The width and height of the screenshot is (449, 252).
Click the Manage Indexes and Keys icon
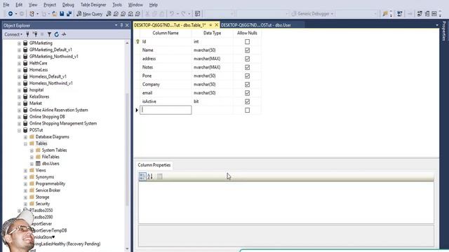pos(427,14)
